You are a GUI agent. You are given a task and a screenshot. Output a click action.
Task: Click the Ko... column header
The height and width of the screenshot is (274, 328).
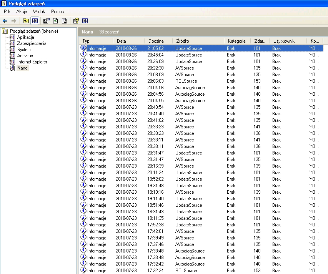(x=315, y=41)
